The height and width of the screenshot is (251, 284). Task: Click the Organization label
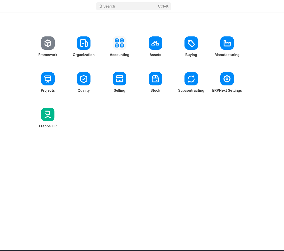coord(84,55)
